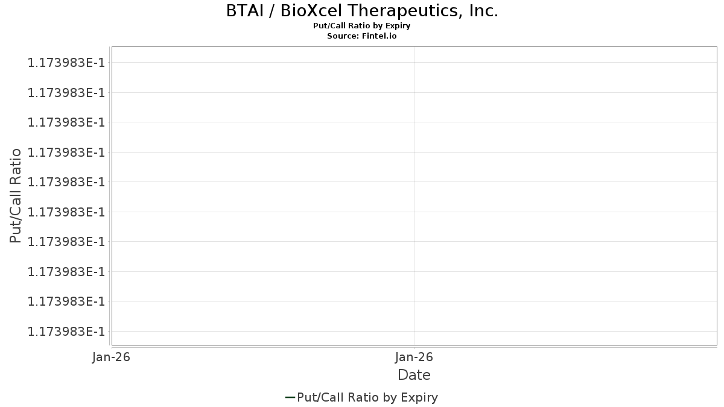Click the green legend line marker
Image resolution: width=724 pixels, height=407 pixels.
(290, 397)
